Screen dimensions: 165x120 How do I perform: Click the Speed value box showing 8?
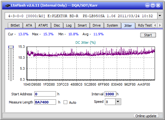pyautogui.click(x=110, y=102)
